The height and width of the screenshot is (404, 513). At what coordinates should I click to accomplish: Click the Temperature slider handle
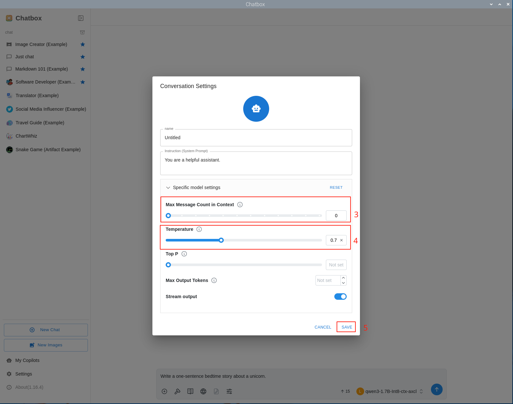(x=221, y=240)
